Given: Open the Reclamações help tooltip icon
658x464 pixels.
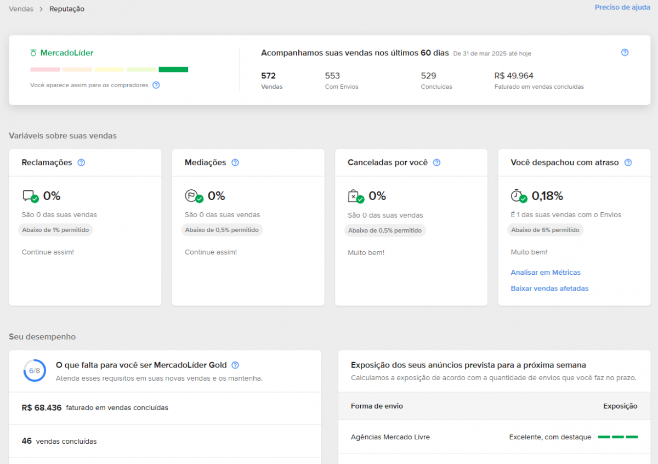Looking at the screenshot, I should [x=81, y=162].
